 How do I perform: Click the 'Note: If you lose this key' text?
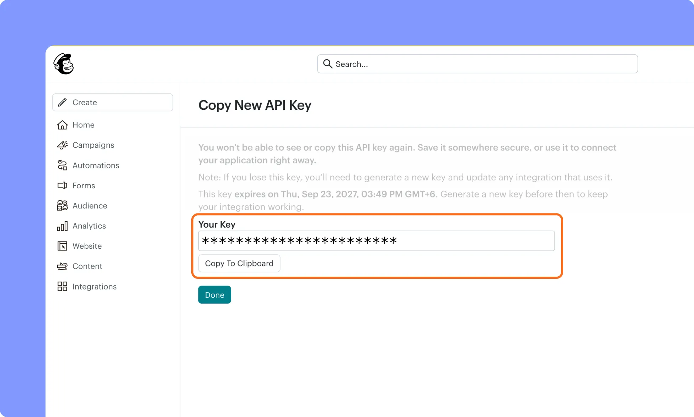point(405,177)
